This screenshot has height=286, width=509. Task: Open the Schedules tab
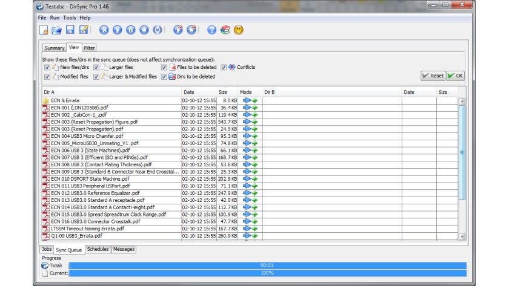(98, 249)
